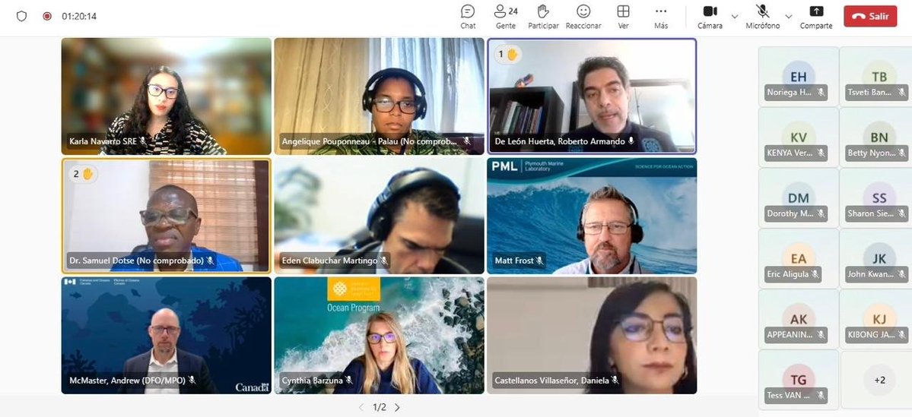Select McMaster, Andrew video tile
Image resolution: width=912 pixels, height=417 pixels.
click(167, 336)
